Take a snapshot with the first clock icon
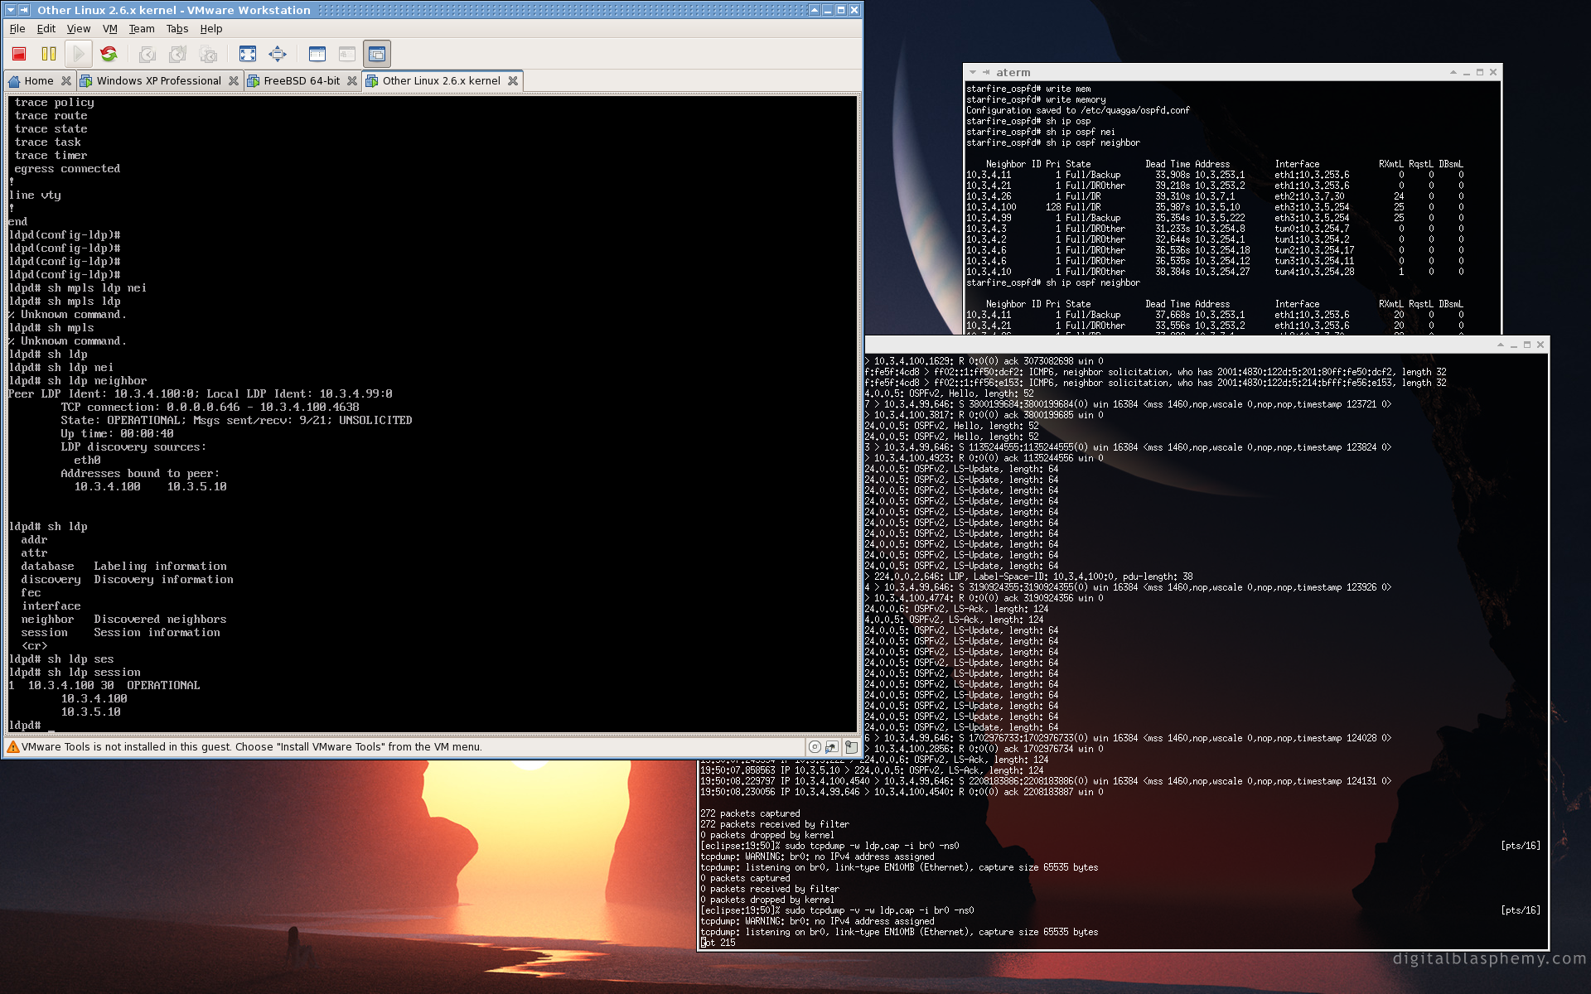The height and width of the screenshot is (994, 1591). 147,54
